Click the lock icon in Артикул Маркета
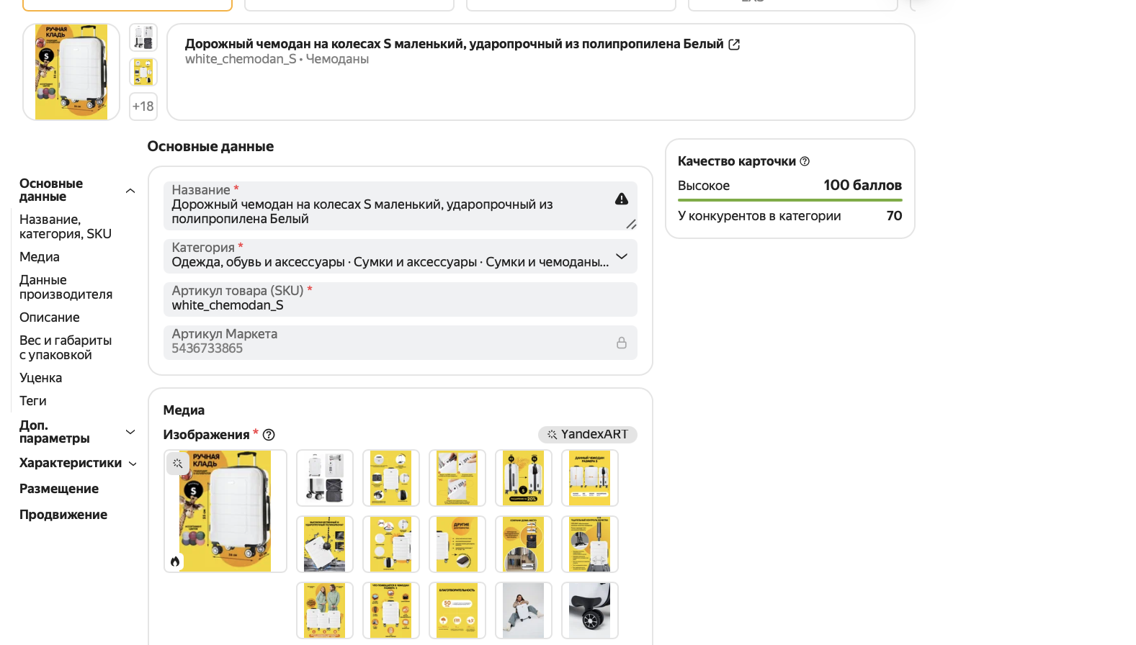 (621, 343)
